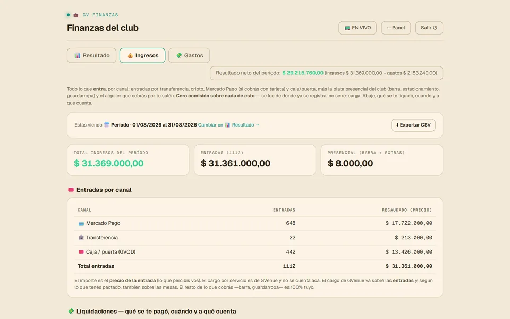Click the period text 01/08/2026 al 31/08/2026

pyautogui.click(x=165, y=125)
